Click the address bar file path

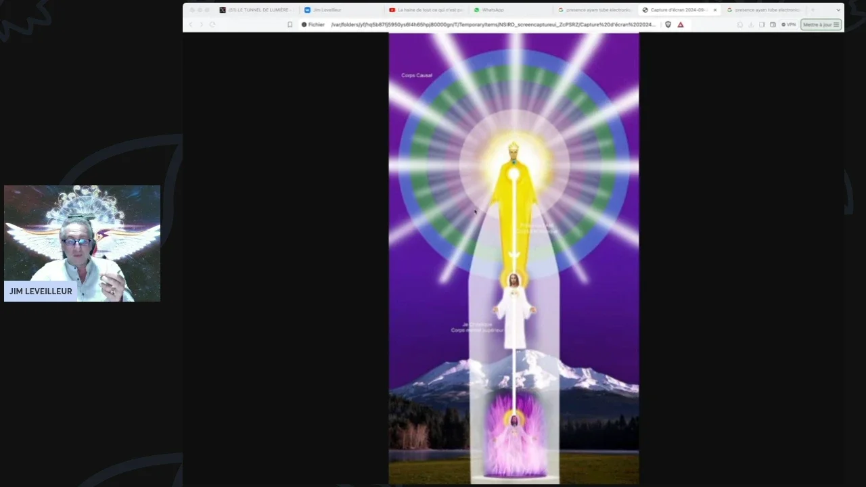(493, 24)
